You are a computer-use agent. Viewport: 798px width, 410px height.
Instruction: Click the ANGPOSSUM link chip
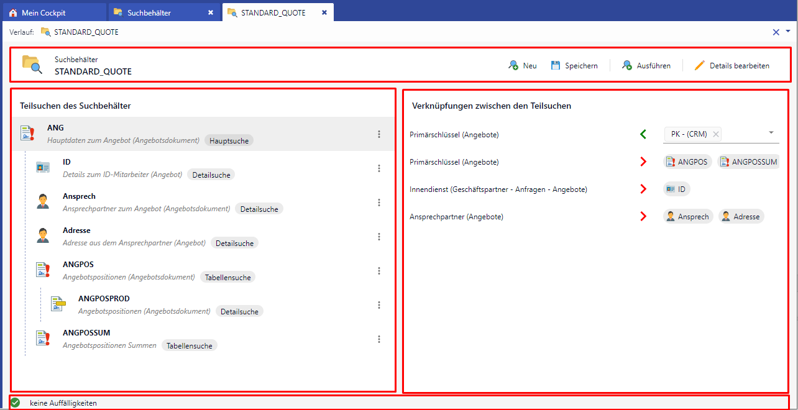coord(749,162)
